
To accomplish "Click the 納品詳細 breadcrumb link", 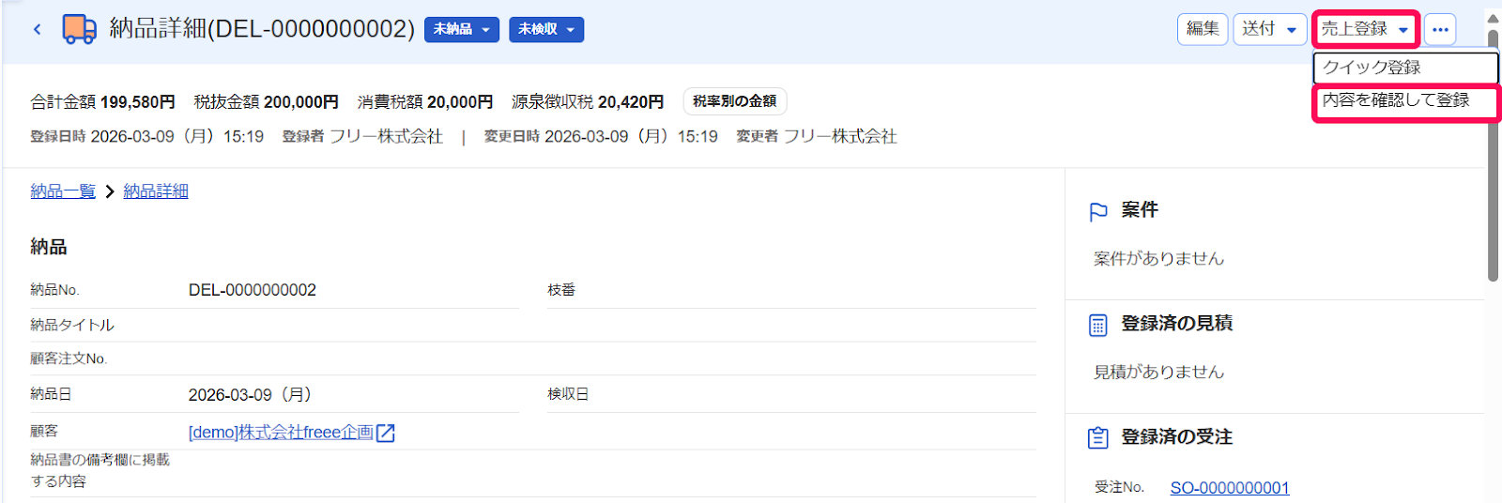I will point(156,191).
